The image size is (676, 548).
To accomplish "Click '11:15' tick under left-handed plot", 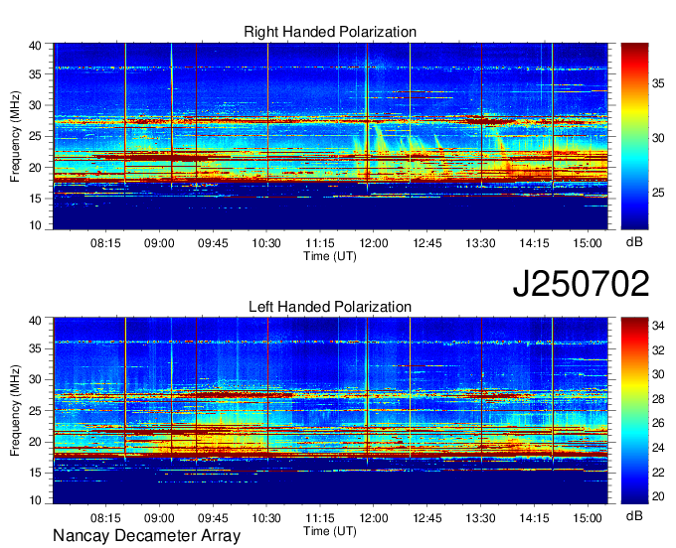I will 320,518.
